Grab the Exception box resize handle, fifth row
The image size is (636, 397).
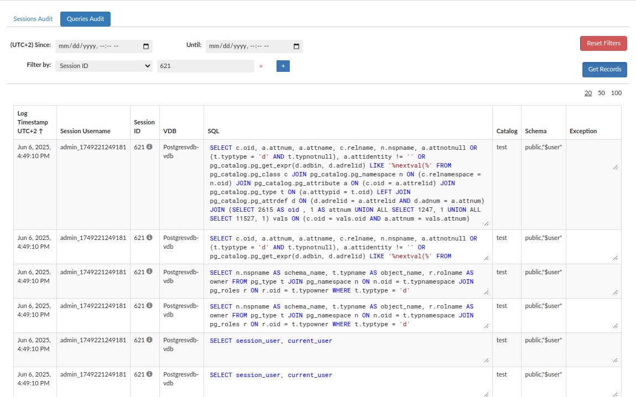point(616,360)
